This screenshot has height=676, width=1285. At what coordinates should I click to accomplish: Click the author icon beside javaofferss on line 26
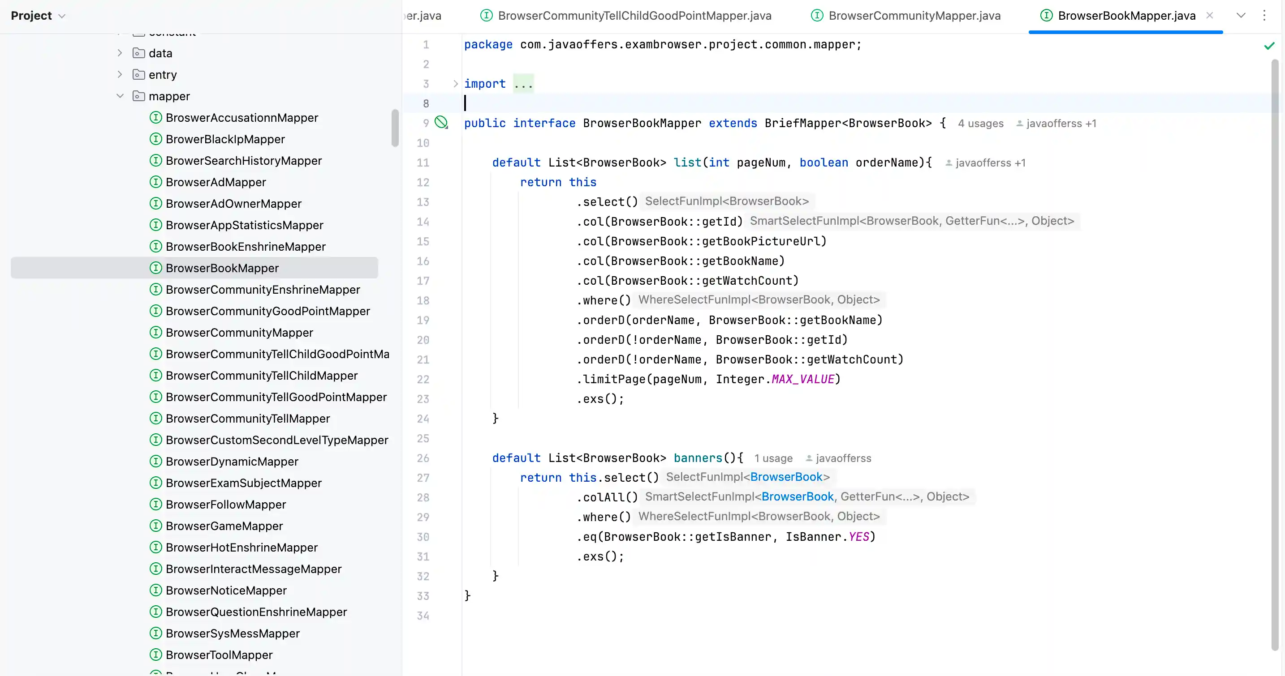click(x=809, y=458)
